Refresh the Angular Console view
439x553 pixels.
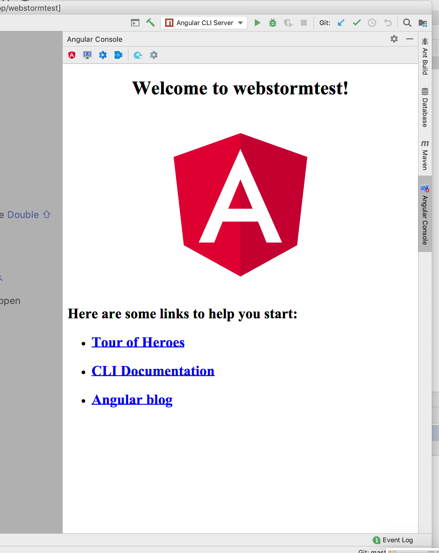pyautogui.click(x=138, y=55)
